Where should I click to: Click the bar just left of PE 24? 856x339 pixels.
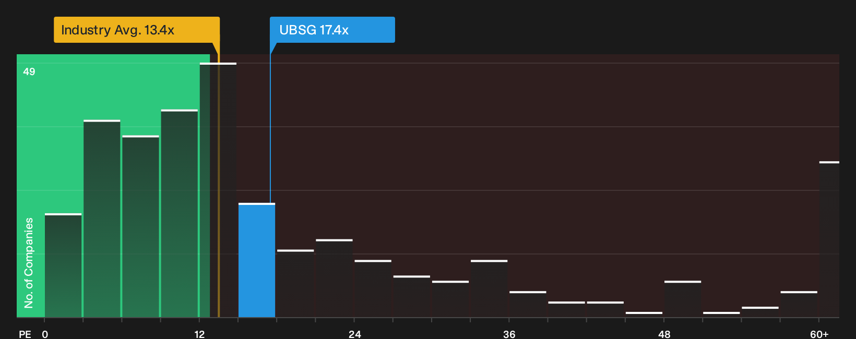tap(334, 279)
